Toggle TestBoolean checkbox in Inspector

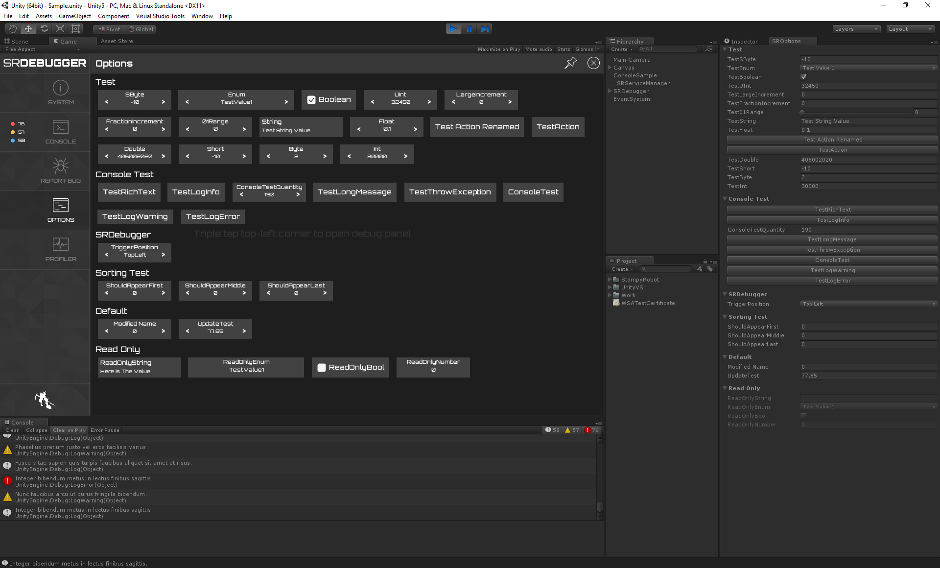pos(803,77)
